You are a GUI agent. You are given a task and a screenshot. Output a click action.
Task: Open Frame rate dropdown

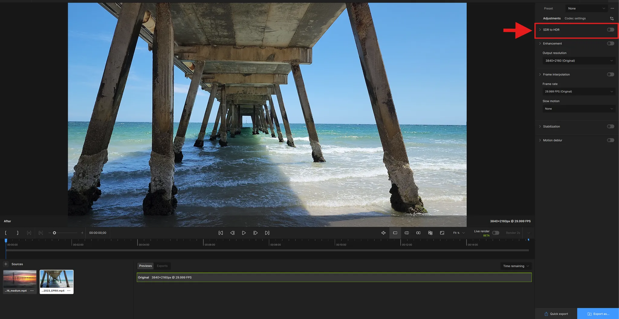pos(579,92)
